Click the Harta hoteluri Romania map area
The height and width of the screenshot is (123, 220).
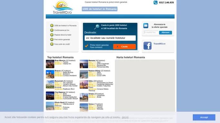click(145, 86)
